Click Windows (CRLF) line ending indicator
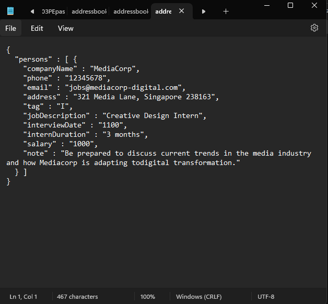Screen dimensions: 328x304 198,297
